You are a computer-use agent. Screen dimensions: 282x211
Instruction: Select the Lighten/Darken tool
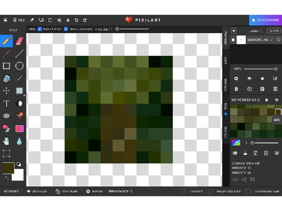pyautogui.click(x=19, y=104)
